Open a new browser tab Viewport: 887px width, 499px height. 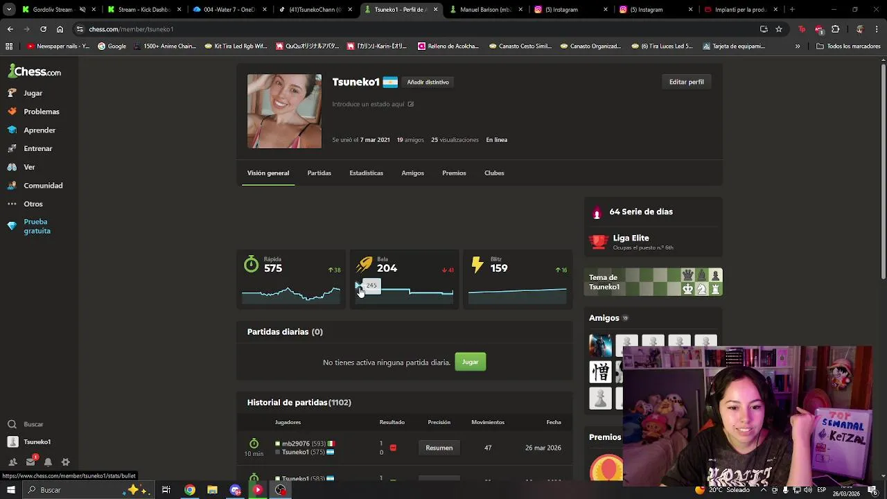pos(792,10)
